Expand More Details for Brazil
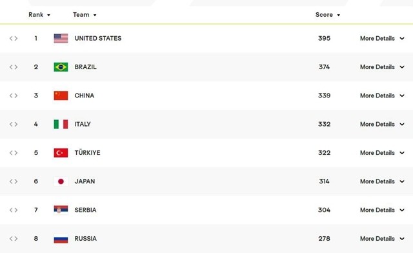Screen dimensions: 413x253 (382, 67)
